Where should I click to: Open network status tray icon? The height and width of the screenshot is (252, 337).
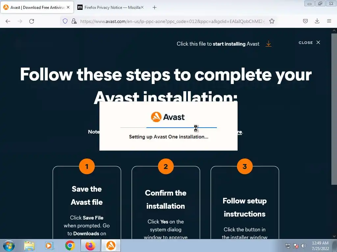tap(288, 246)
